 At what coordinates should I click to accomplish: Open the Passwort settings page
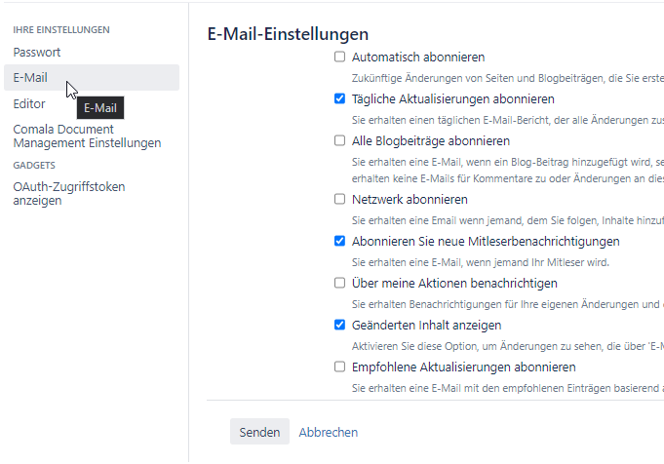pyautogui.click(x=37, y=52)
